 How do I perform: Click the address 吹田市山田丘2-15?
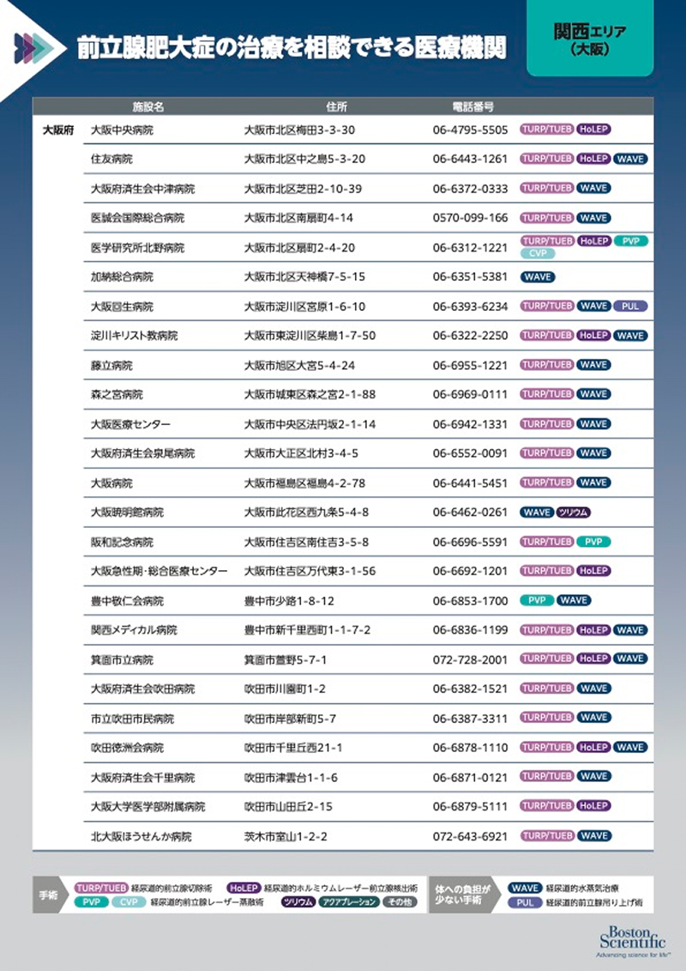tap(288, 807)
